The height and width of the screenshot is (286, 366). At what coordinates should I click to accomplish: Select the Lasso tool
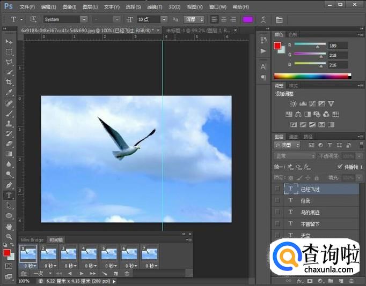(9, 62)
